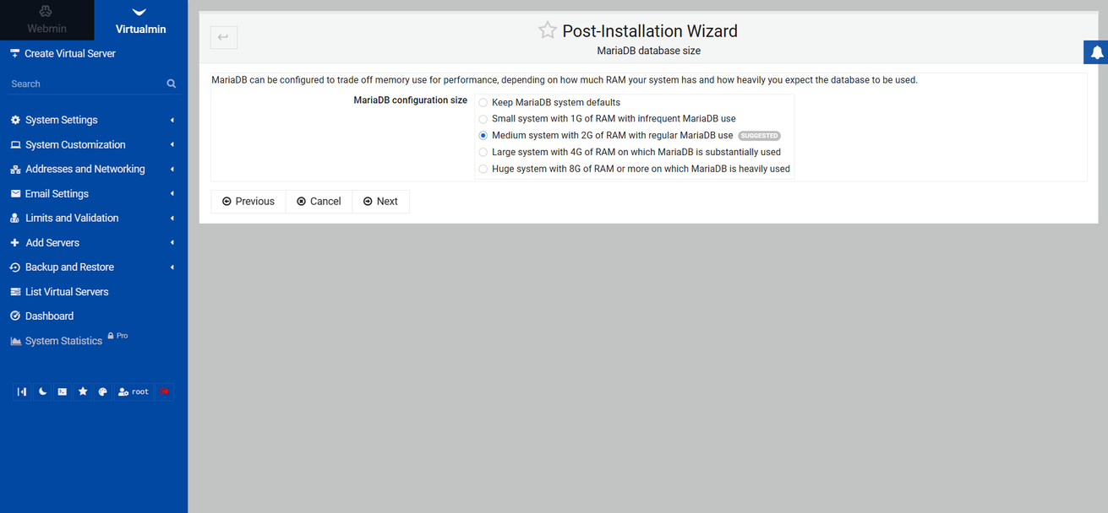Open theme configuration palette icon
This screenshot has height=513, width=1108.
pos(103,391)
